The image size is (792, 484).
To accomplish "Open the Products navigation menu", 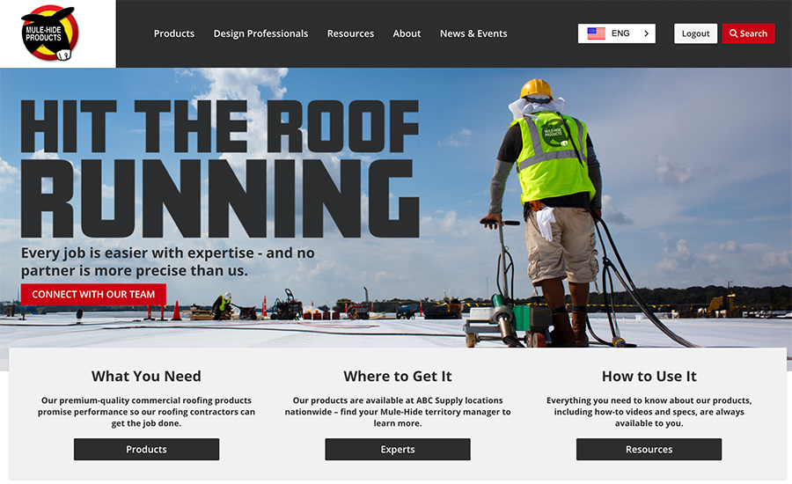I will click(174, 33).
